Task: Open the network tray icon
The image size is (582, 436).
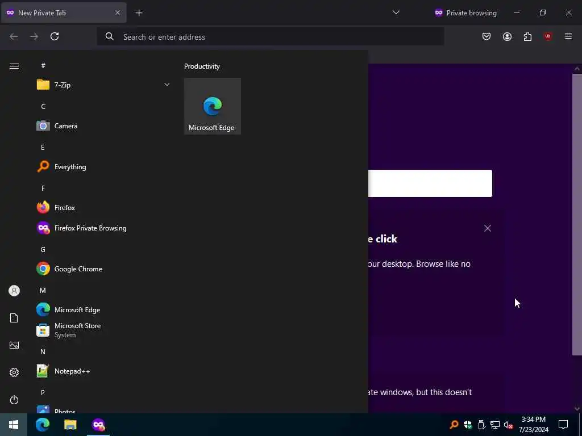Action: [x=495, y=425]
